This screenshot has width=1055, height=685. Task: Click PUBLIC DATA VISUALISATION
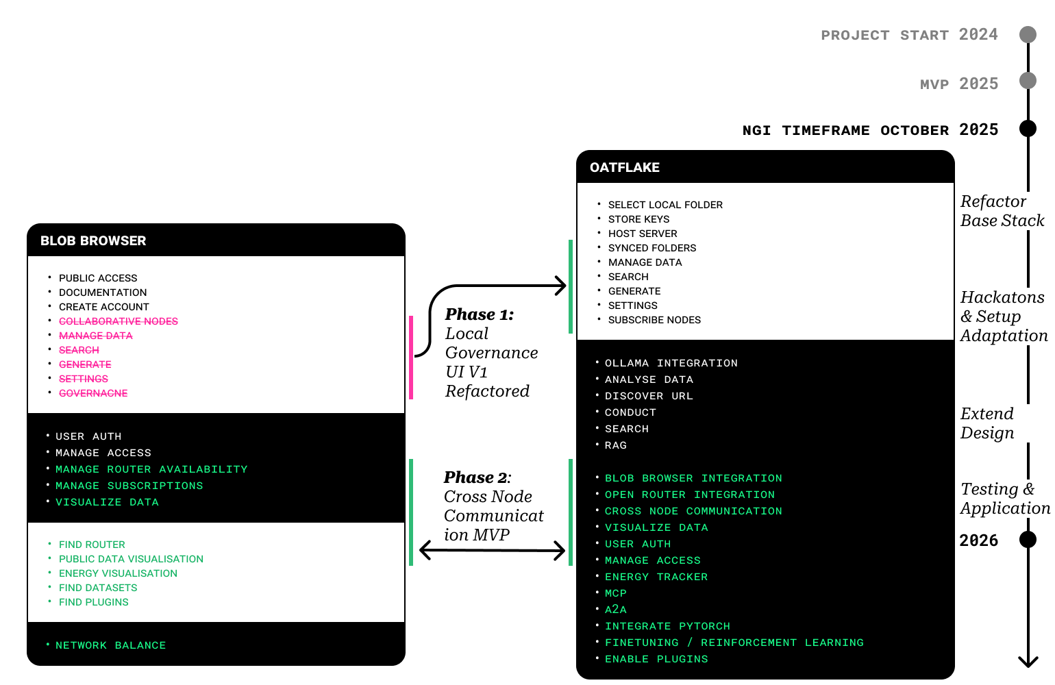pos(131,559)
